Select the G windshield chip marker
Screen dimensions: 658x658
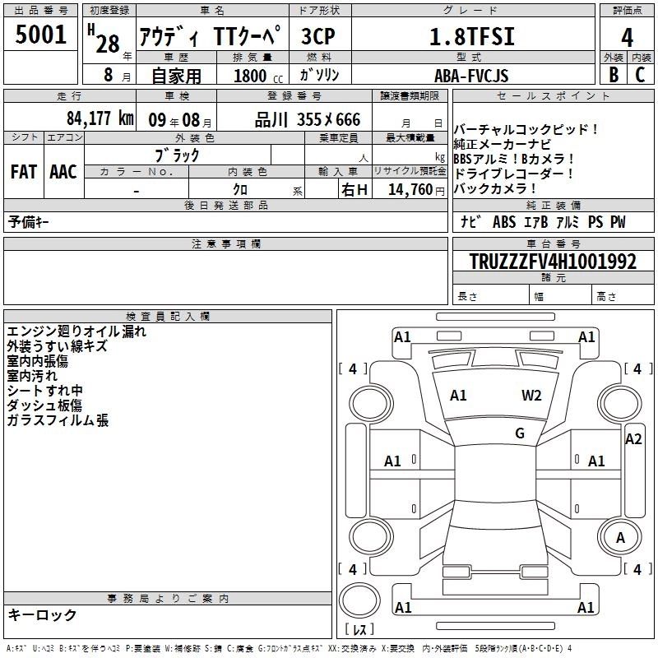coord(519,433)
